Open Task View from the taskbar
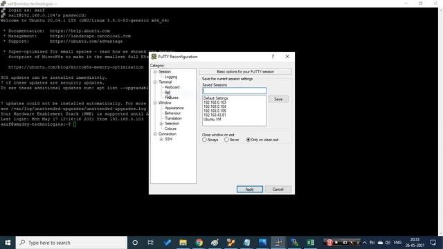The image size is (443, 249). click(x=151, y=243)
